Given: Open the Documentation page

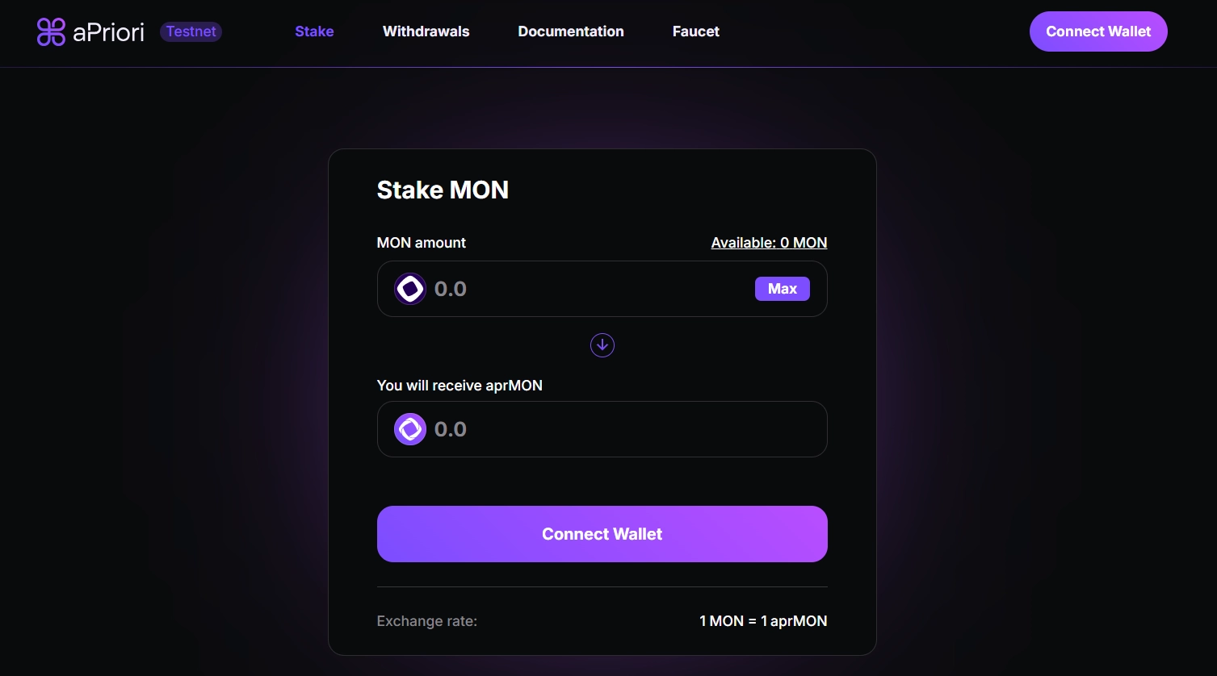Looking at the screenshot, I should pyautogui.click(x=570, y=31).
